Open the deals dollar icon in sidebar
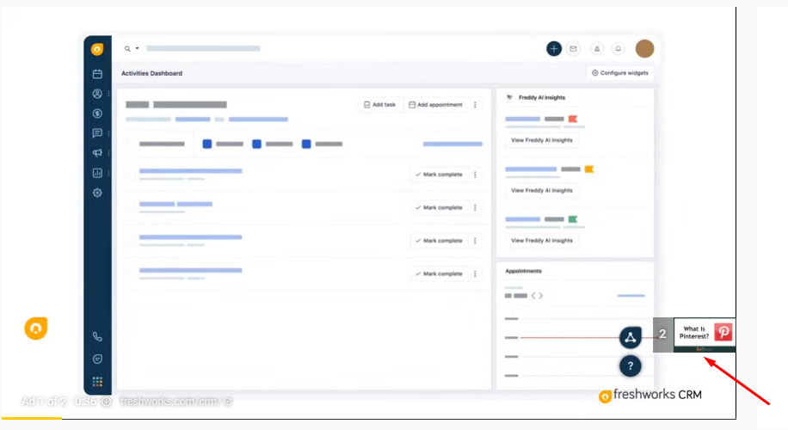 [97, 114]
